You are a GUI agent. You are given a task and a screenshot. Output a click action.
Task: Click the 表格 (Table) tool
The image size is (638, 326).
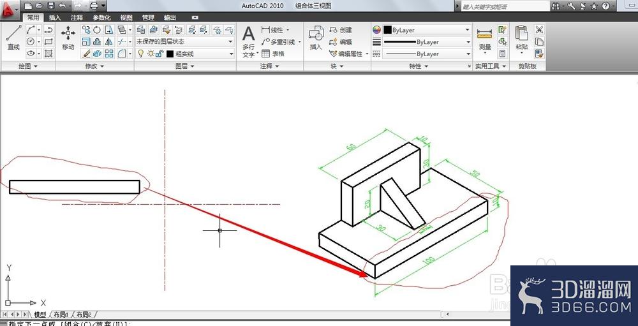tap(273, 54)
